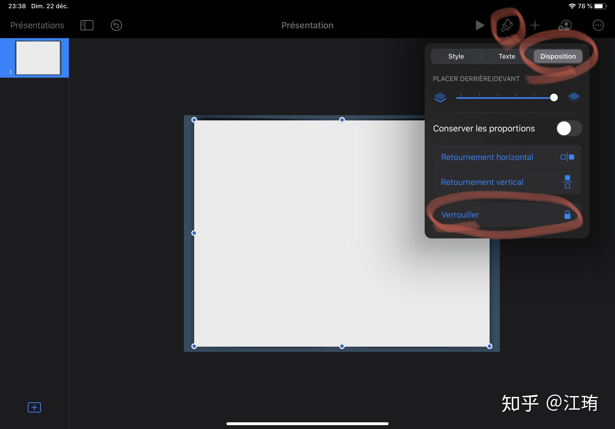The image size is (615, 429).
Task: Tap the plus insert icon
Action: pyautogui.click(x=535, y=25)
